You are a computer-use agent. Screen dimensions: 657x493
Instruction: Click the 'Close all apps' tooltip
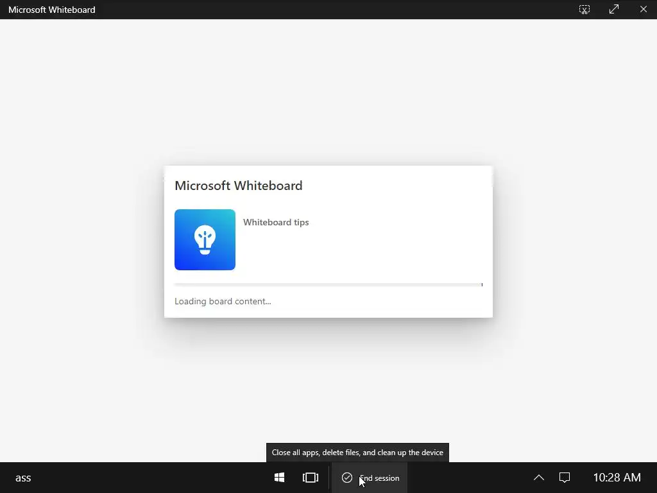click(x=357, y=453)
